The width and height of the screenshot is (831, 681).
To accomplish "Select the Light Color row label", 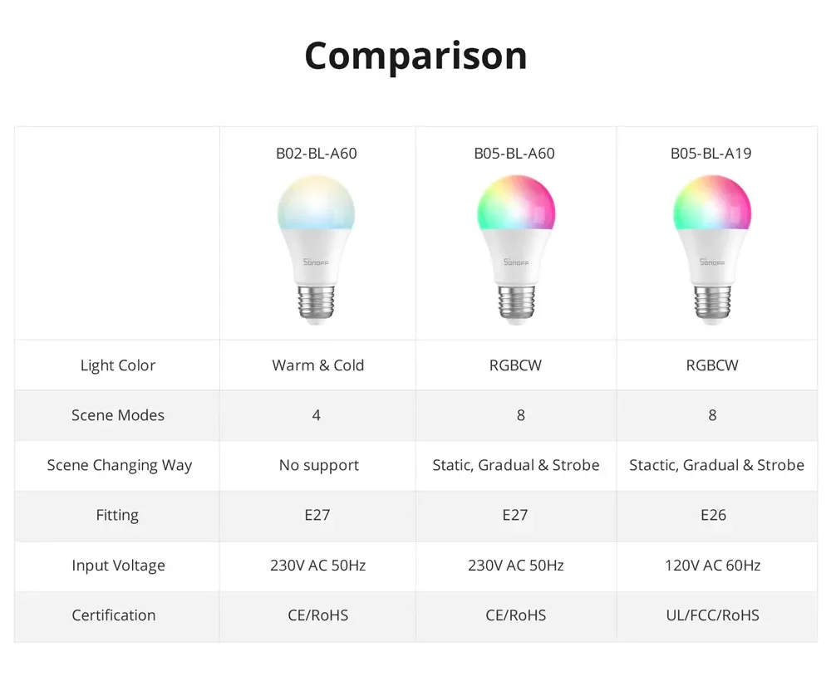I will 118,365.
